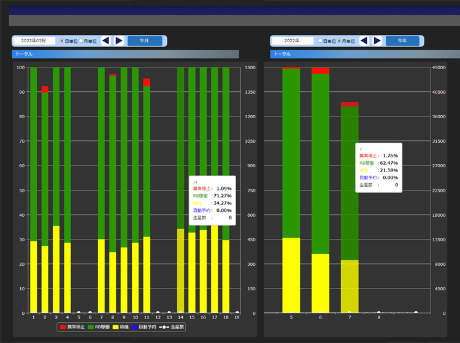Select 月単位 radio in left panel
Screen dimensions: 460x343
[82, 41]
